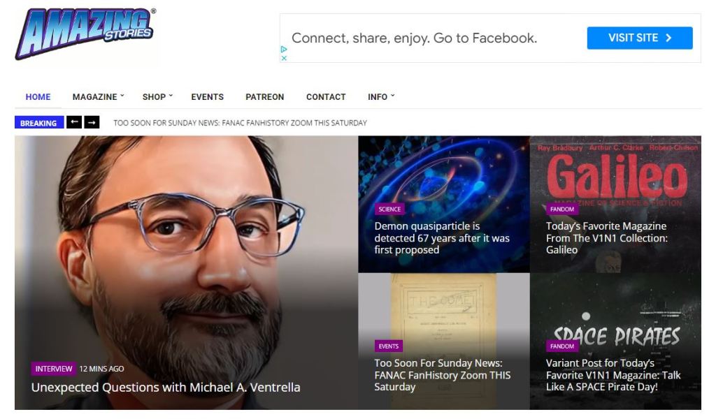Close the Facebook ad with the X icon
The image size is (716, 419).
pos(284,58)
